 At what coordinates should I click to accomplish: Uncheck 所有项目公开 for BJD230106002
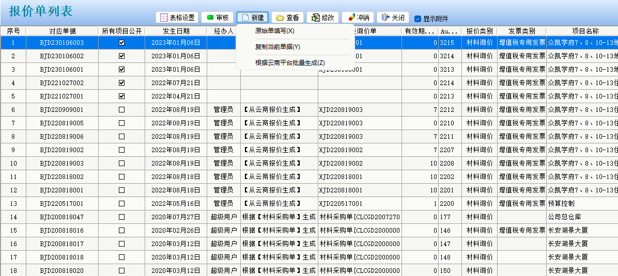click(121, 56)
